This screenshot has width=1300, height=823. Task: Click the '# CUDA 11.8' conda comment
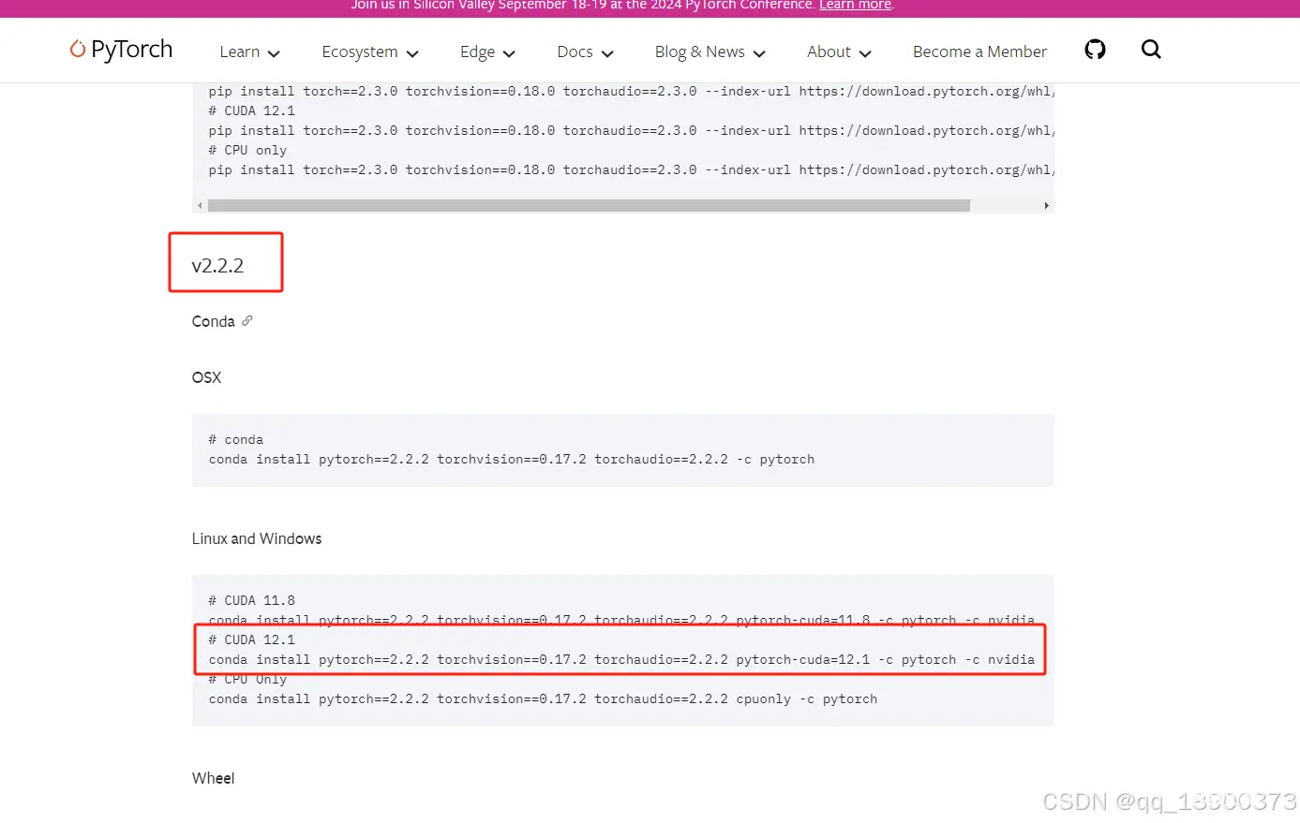click(x=251, y=600)
